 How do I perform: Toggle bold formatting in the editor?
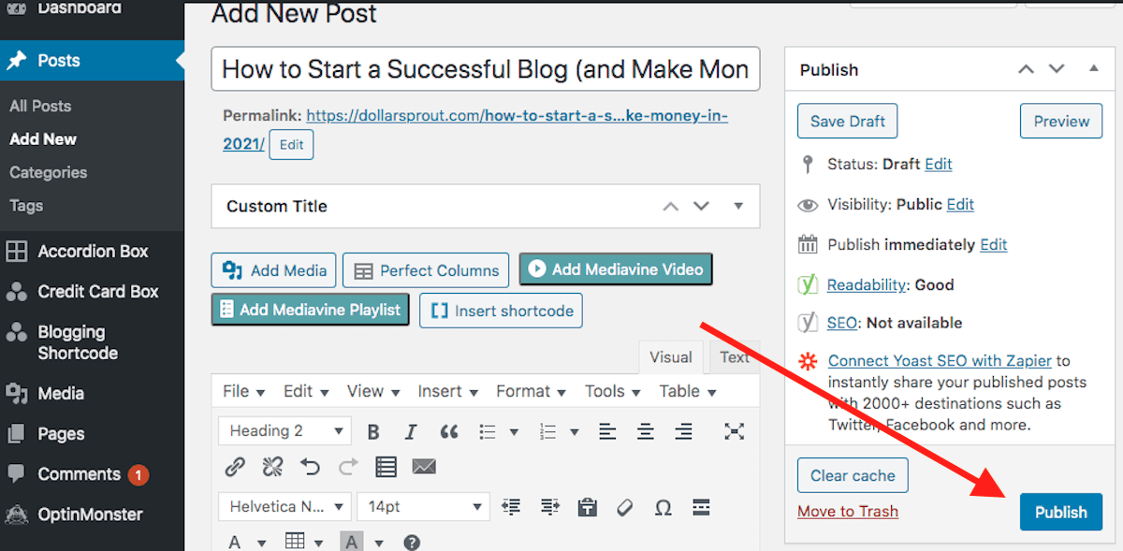pyautogui.click(x=373, y=430)
